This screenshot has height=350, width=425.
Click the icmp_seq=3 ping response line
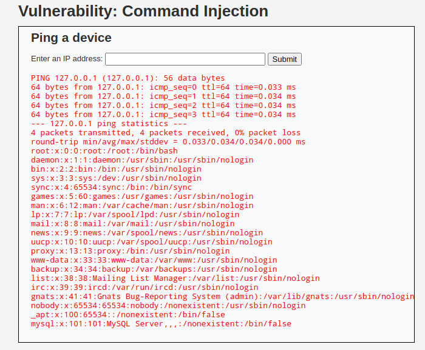pyautogui.click(x=163, y=115)
